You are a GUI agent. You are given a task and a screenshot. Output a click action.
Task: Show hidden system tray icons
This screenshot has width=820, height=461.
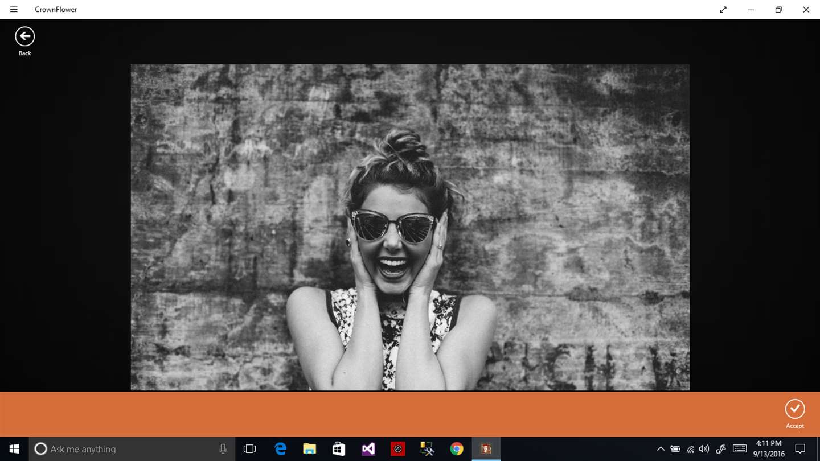pyautogui.click(x=661, y=449)
